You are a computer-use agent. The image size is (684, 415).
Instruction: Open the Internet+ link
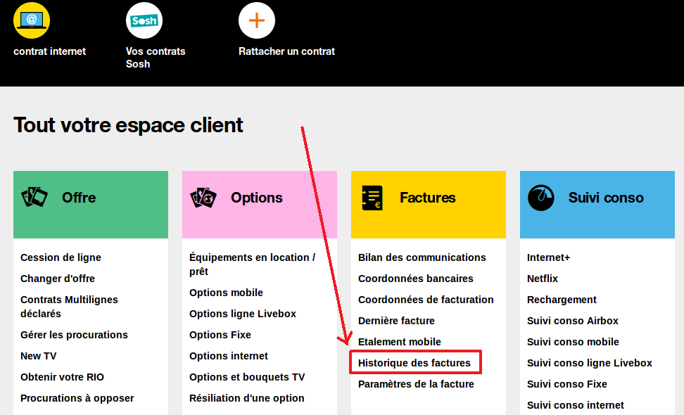click(548, 257)
